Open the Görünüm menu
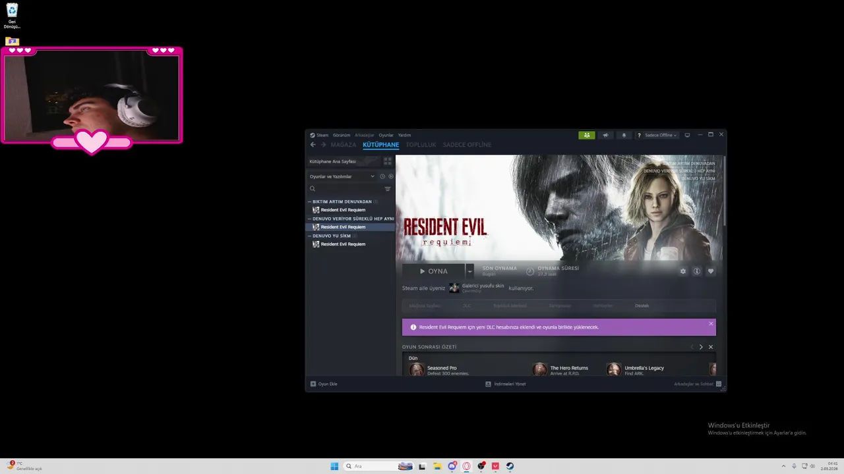 (342, 135)
